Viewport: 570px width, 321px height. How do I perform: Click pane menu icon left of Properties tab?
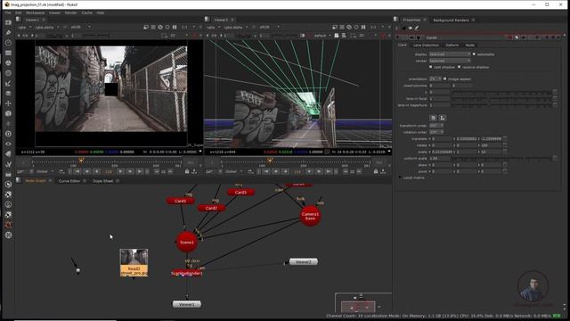[x=395, y=20]
